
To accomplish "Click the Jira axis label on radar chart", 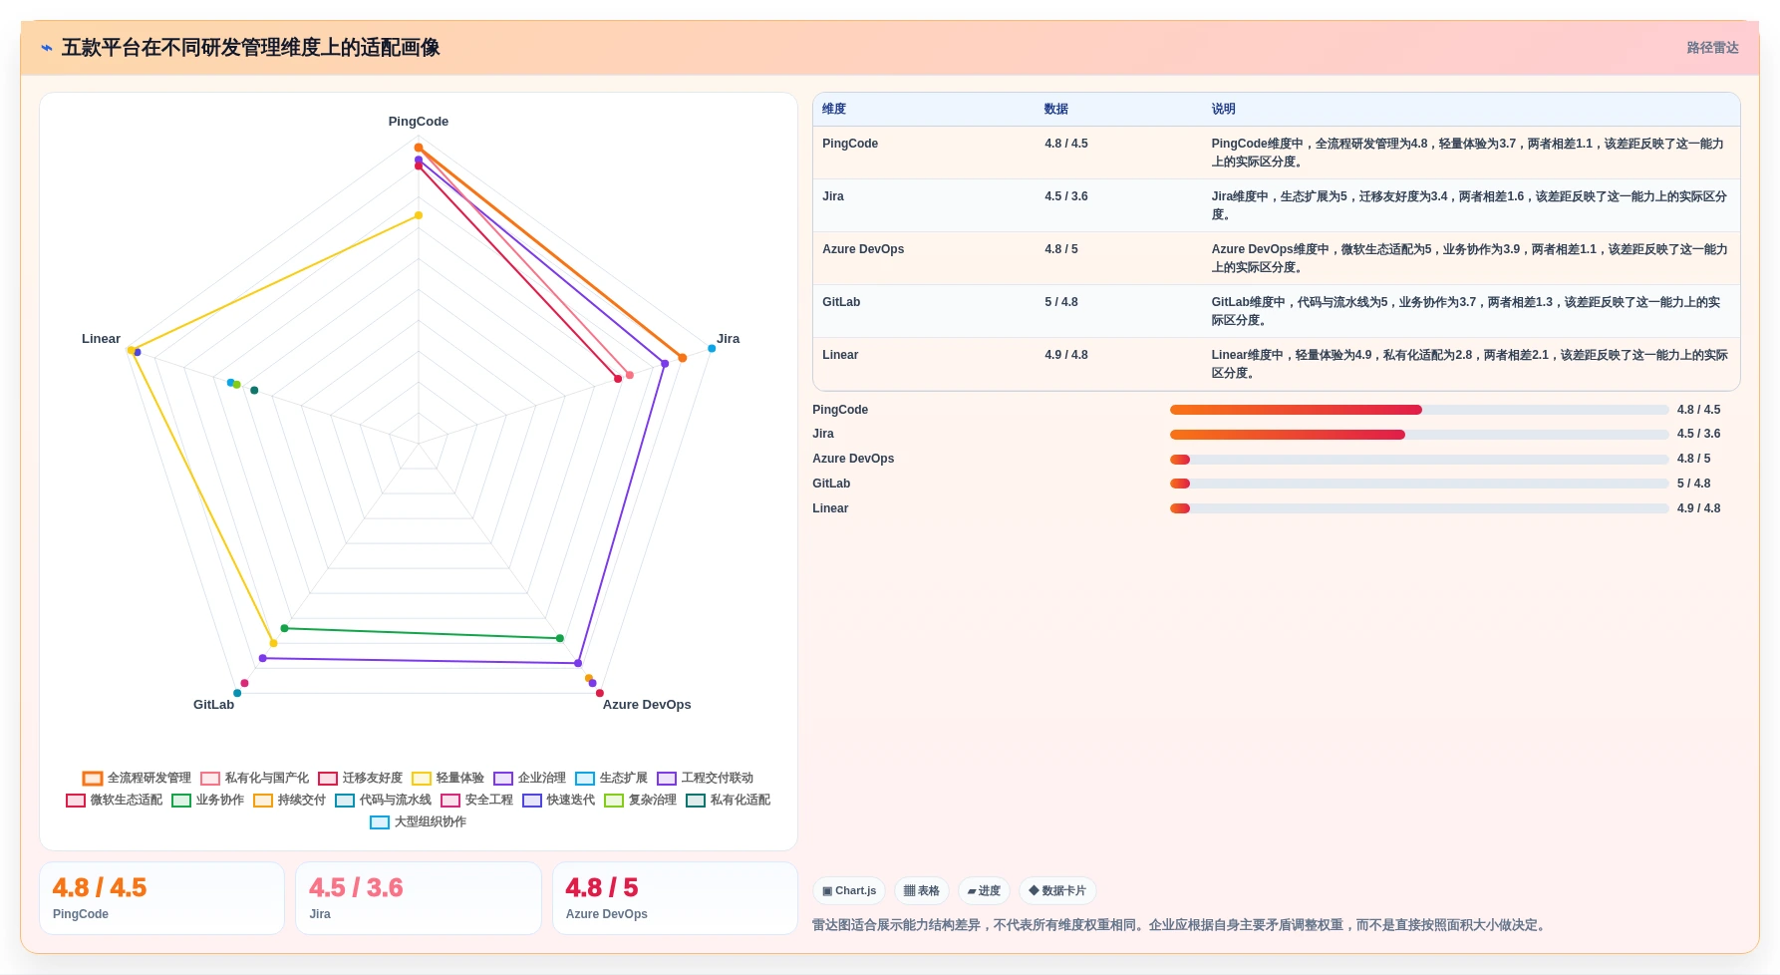I will [x=729, y=339].
